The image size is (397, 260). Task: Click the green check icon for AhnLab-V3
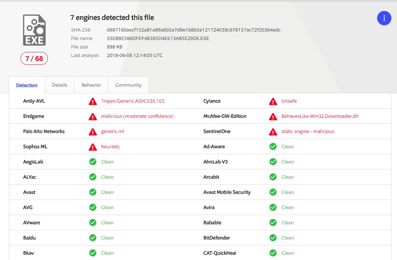273,162
